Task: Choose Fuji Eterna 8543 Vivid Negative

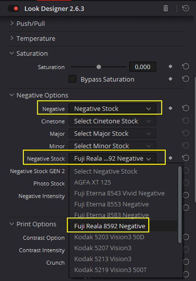Action: [x=119, y=194]
